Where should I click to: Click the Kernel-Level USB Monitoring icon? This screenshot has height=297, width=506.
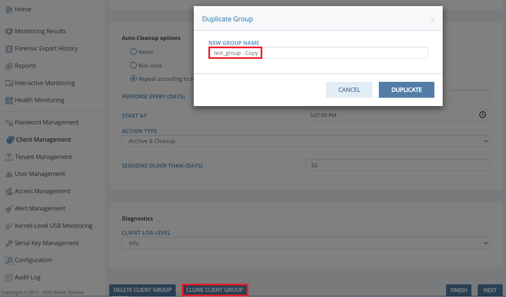click(9, 226)
